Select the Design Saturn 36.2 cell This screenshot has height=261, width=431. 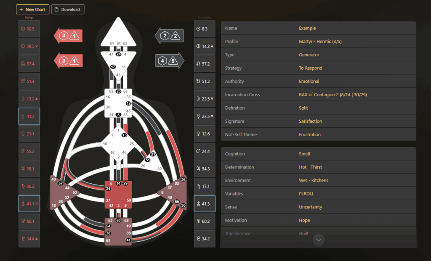[29, 186]
